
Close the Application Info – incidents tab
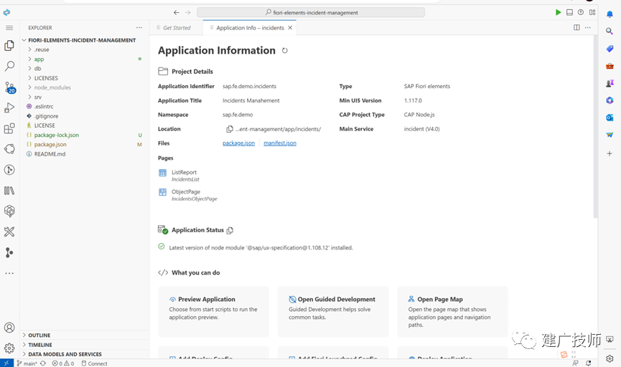click(290, 28)
